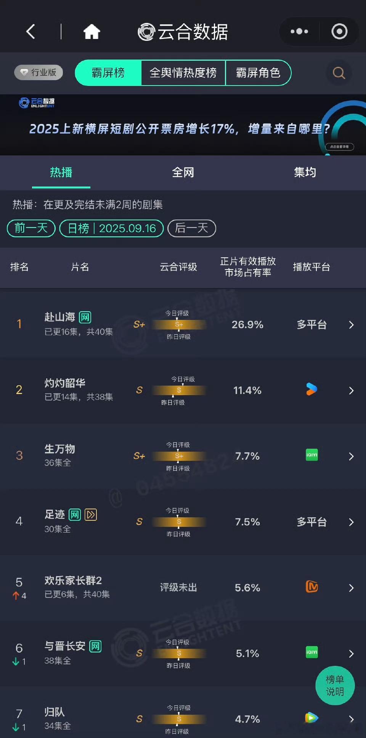Switch to the 全网 tab

coord(183,172)
